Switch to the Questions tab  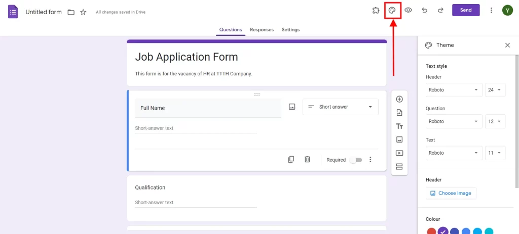231,30
